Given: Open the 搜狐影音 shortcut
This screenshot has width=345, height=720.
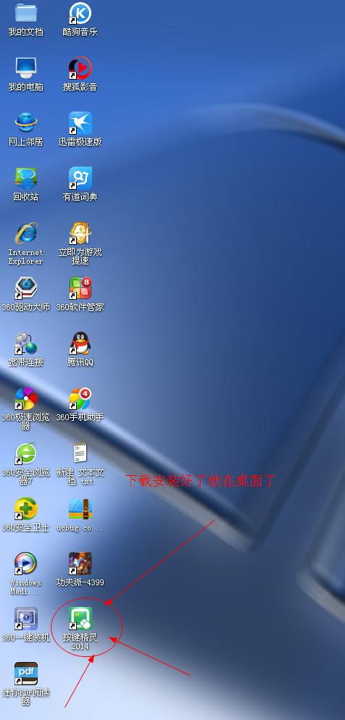Looking at the screenshot, I should pos(80,68).
